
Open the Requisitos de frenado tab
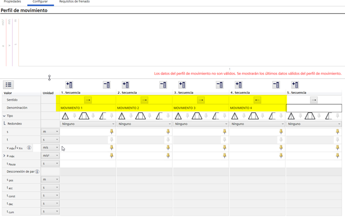[x=74, y=2]
